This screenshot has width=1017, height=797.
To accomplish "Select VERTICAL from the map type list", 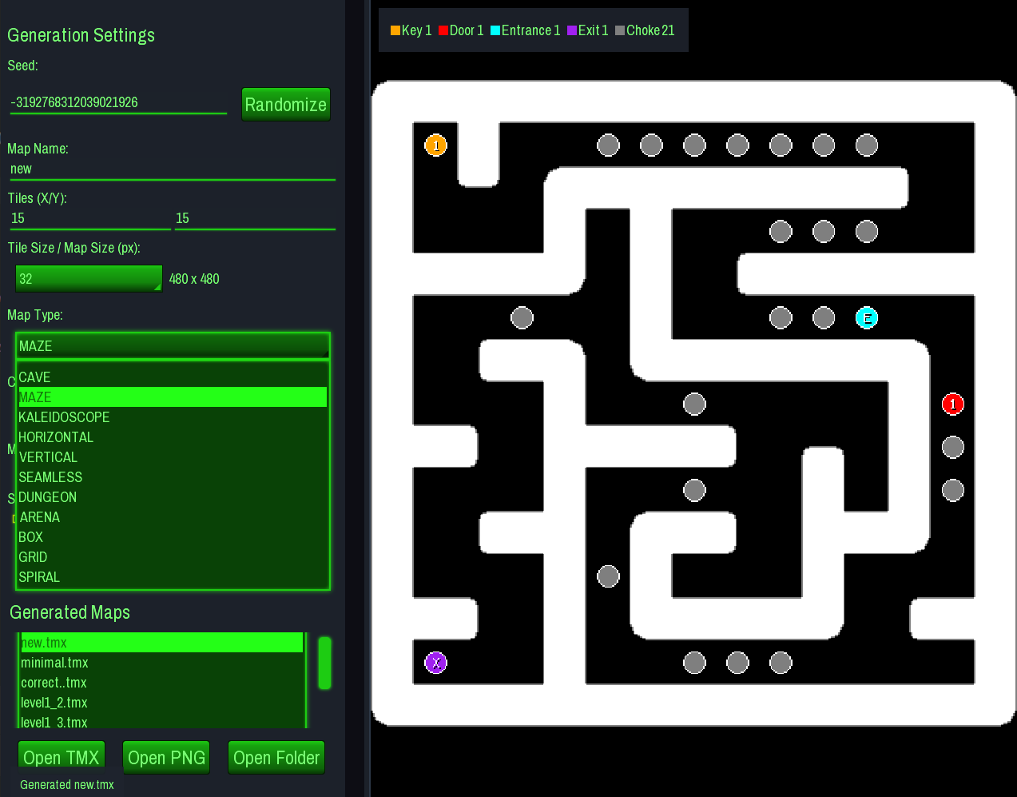I will [173, 457].
